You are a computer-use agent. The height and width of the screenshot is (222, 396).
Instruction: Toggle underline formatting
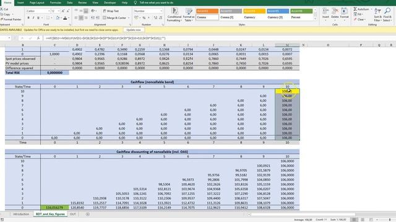tap(38, 18)
